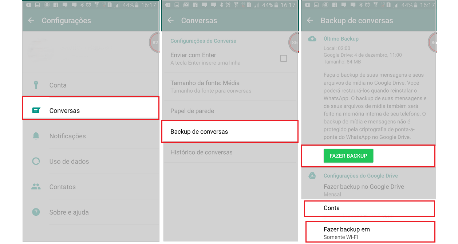458x244 pixels.
Task: Click the Google Drive triangle icon
Action: click(312, 176)
